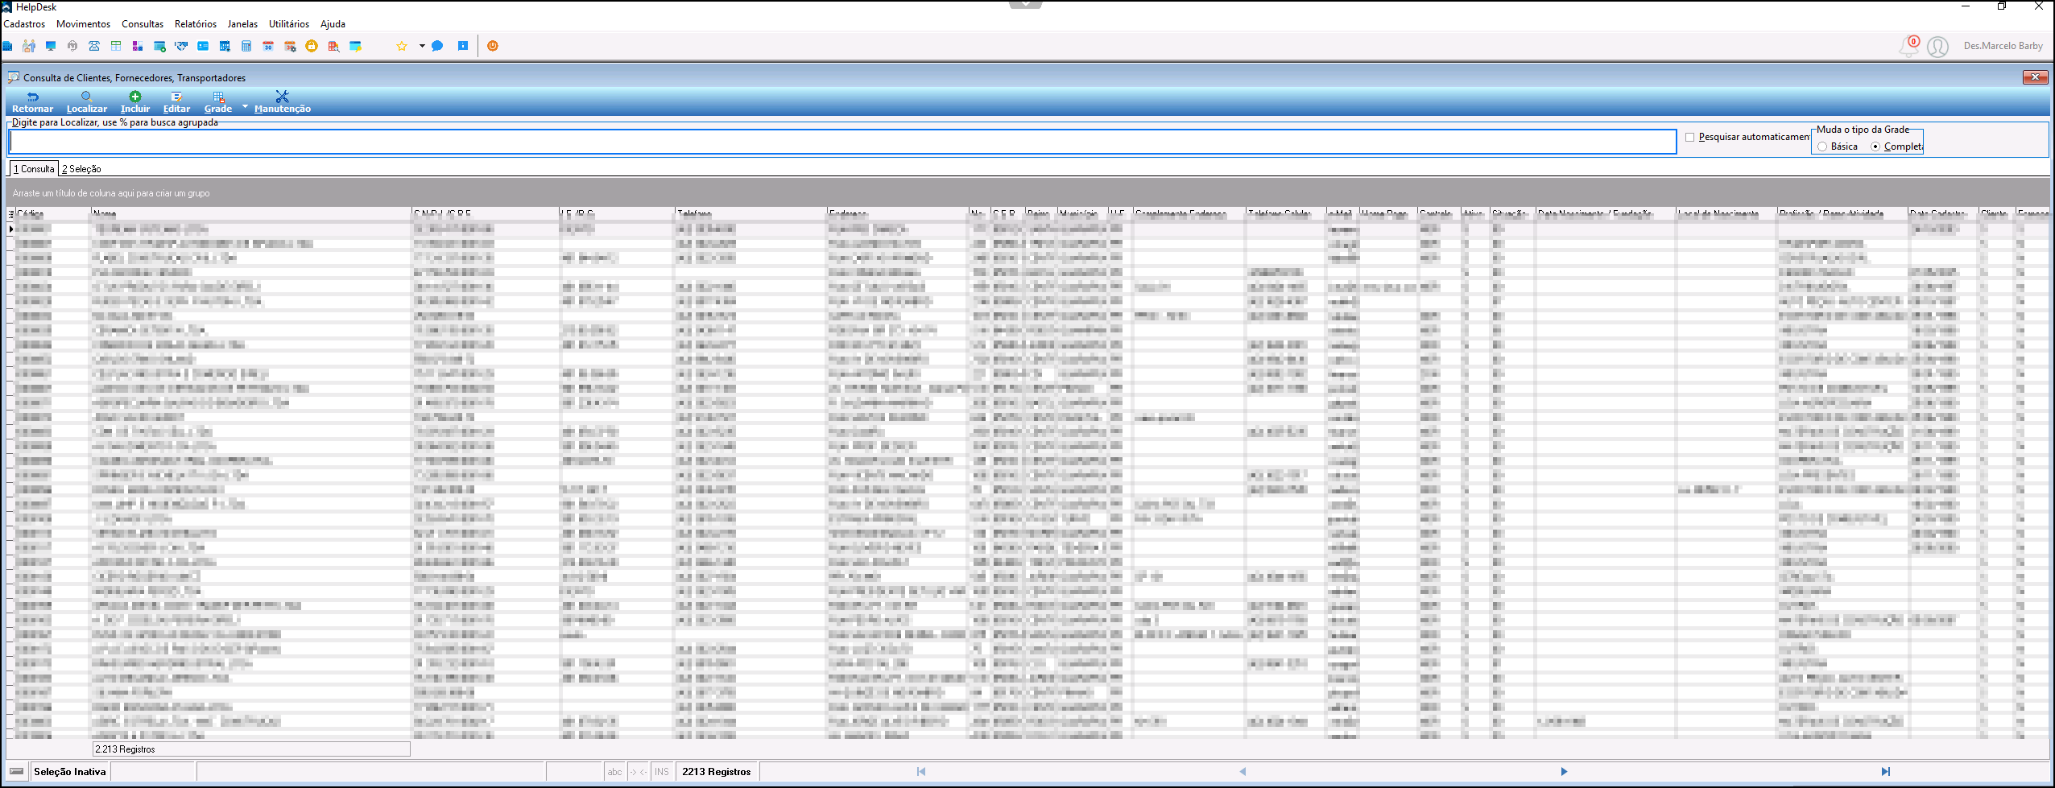Screen dimensions: 2055x788
Task: Click the green table grid toolbar icon
Action: pos(116,46)
